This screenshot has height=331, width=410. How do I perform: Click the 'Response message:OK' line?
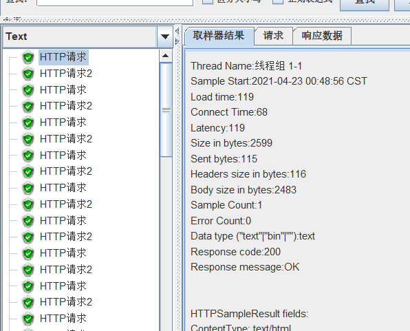click(x=245, y=267)
